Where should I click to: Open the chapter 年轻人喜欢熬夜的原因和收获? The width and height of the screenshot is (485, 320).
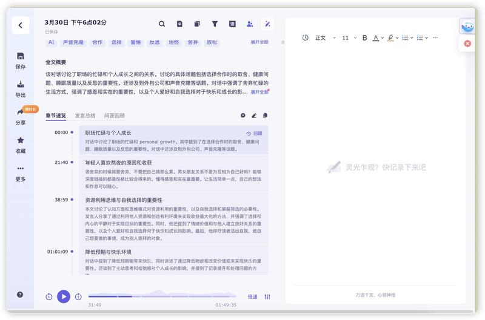(174, 174)
